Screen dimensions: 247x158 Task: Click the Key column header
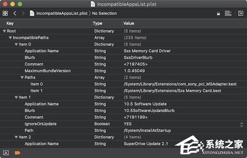pyautogui.click(x=10, y=23)
